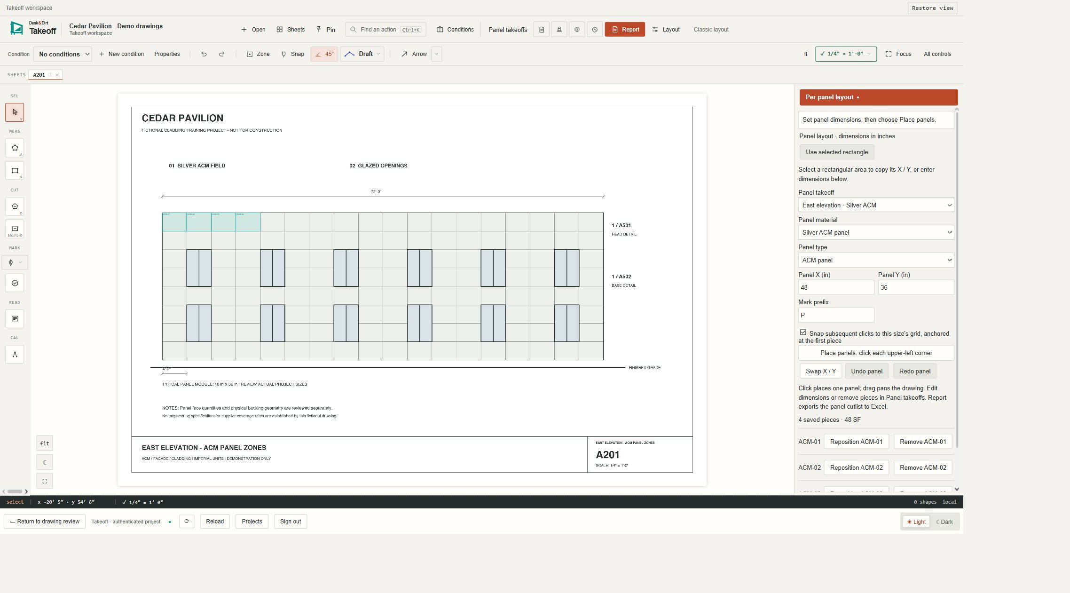Screen dimensions: 1070x593
Task: Click Swap X / Y button
Action: tap(821, 371)
